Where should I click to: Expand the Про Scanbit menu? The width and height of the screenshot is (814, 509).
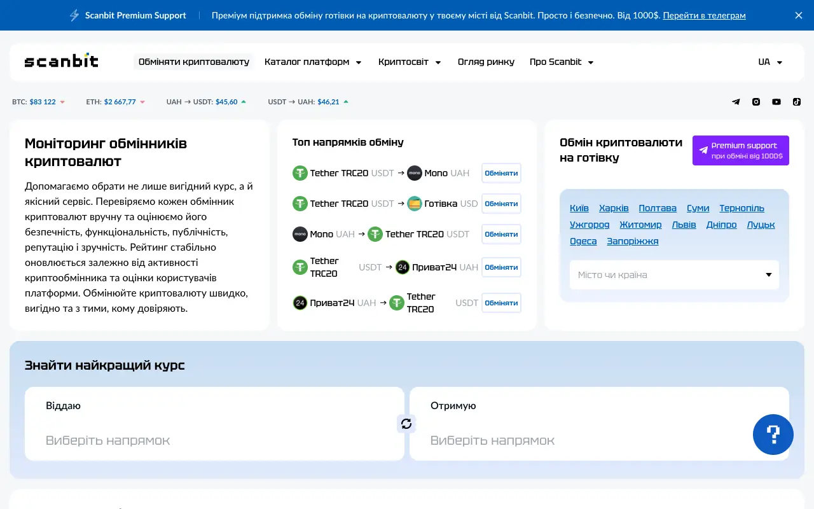[x=562, y=62]
